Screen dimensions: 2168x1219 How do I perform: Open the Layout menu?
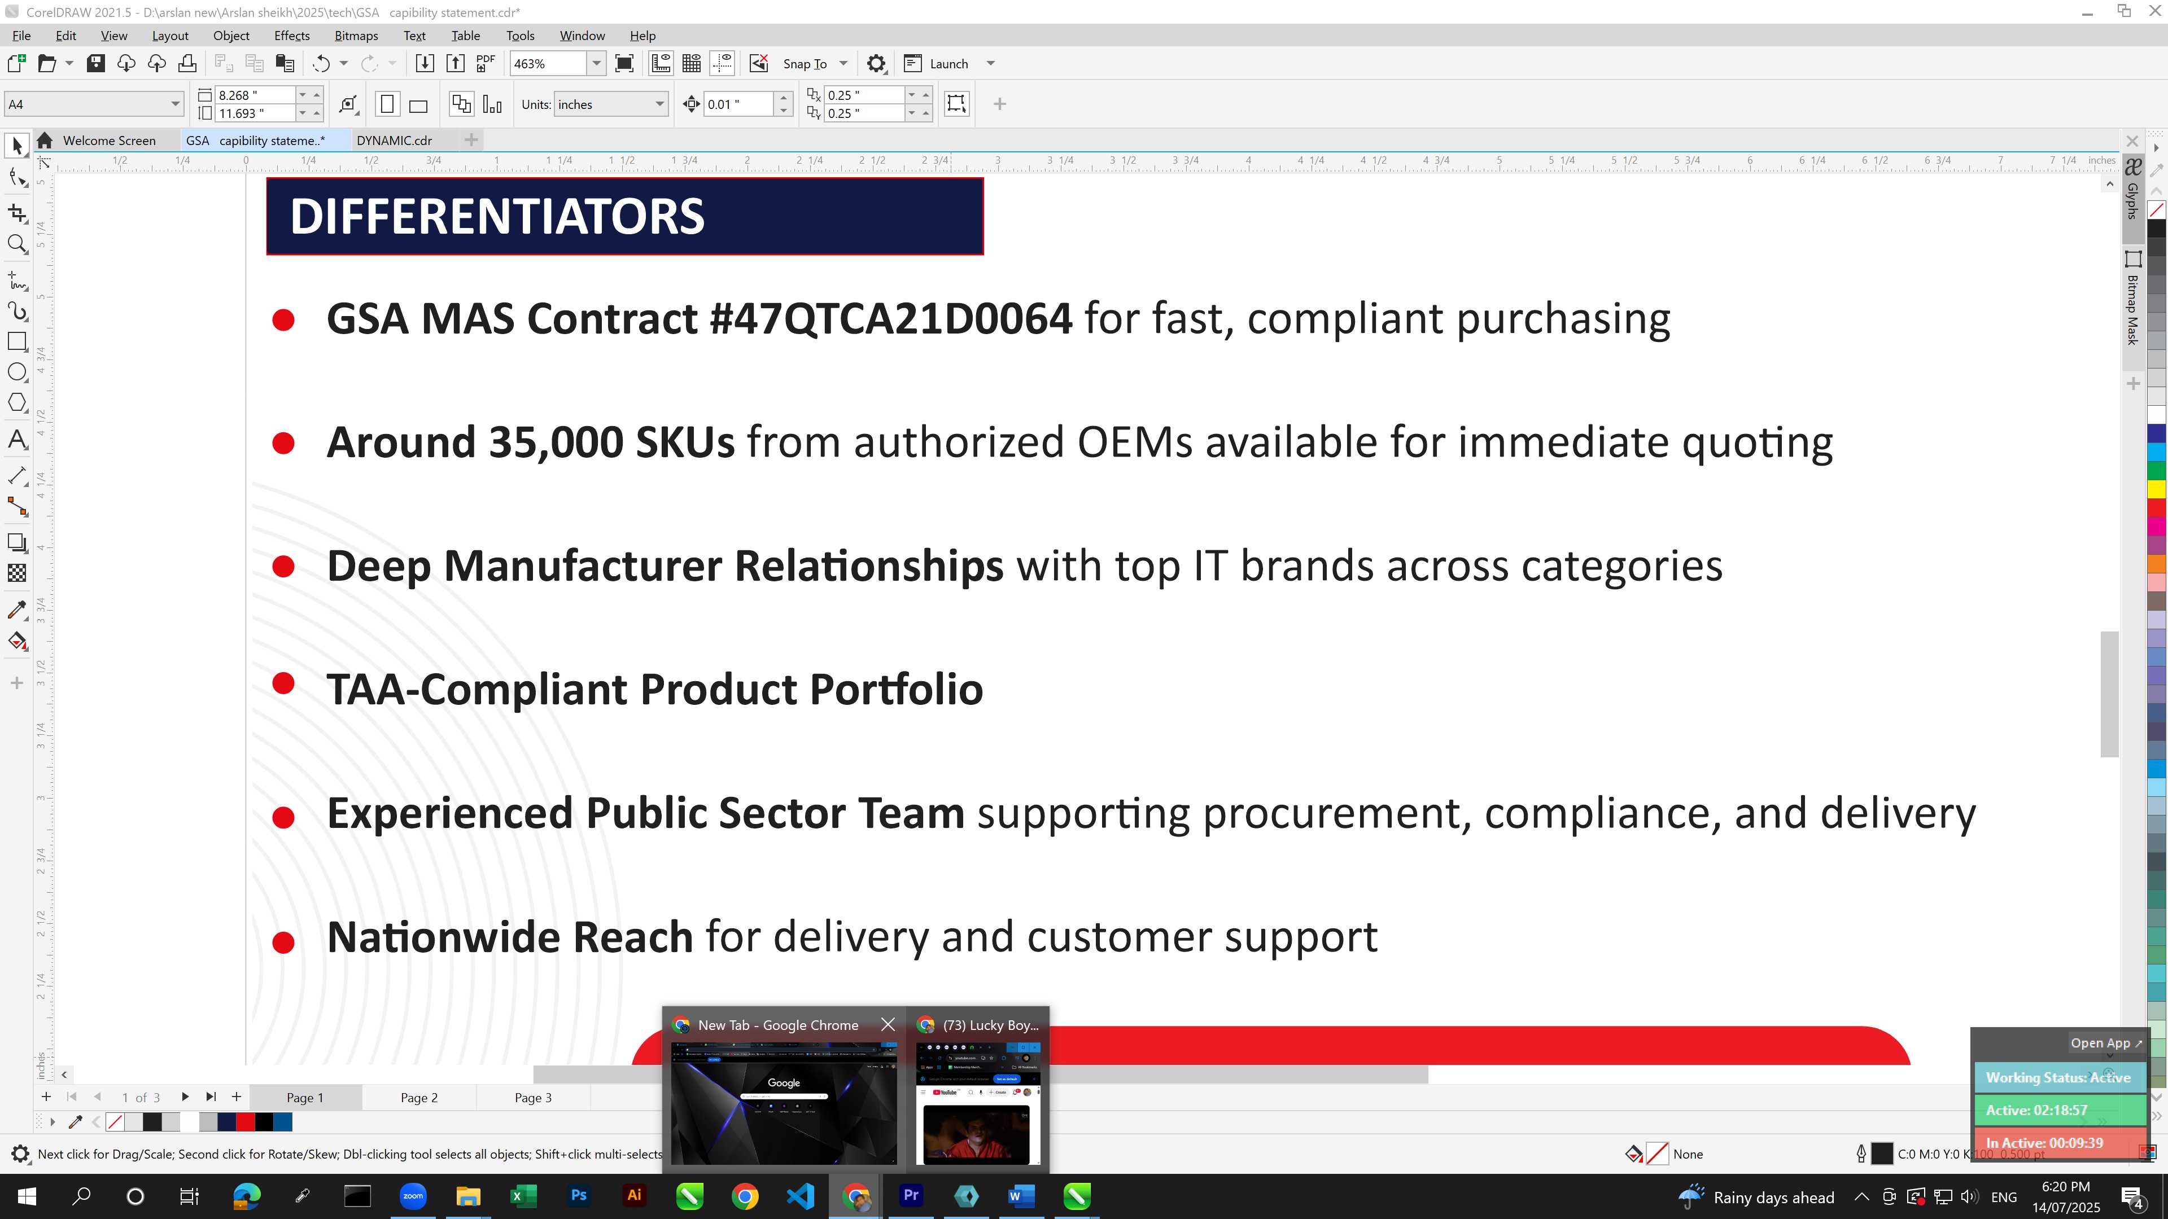170,36
